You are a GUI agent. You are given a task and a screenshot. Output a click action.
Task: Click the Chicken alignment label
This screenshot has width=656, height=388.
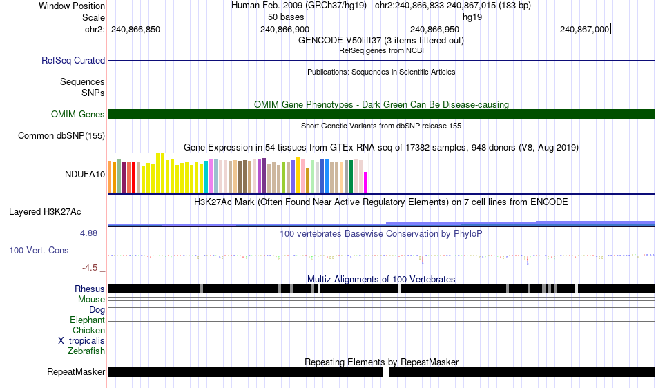(88, 330)
